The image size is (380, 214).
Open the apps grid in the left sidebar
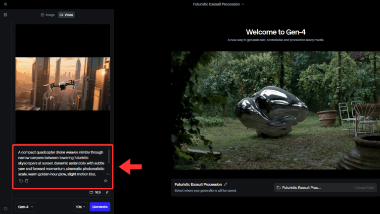tap(5, 15)
